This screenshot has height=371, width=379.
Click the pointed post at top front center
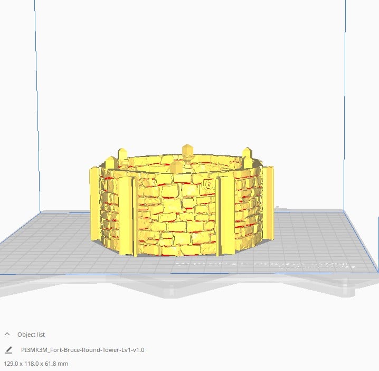pos(176,168)
